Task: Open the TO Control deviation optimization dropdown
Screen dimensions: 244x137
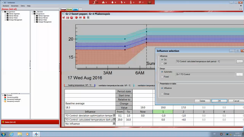Action: (114, 115)
